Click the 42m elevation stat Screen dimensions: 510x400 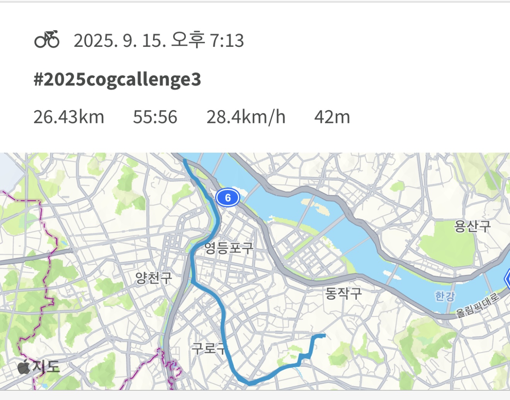(x=332, y=117)
